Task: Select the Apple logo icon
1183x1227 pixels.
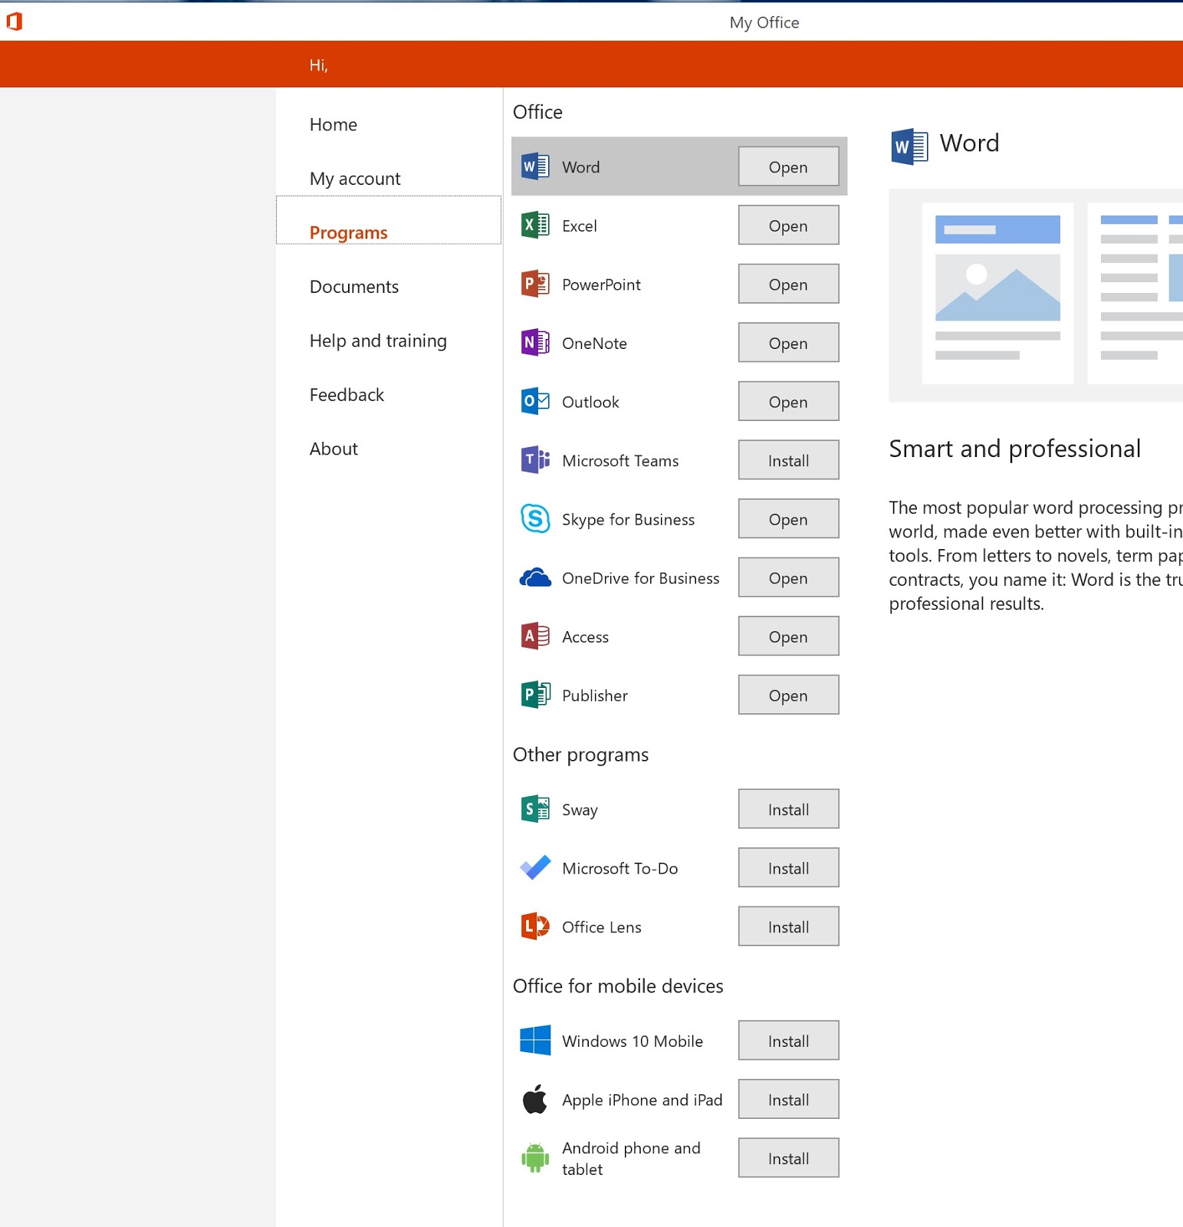Action: [535, 1099]
